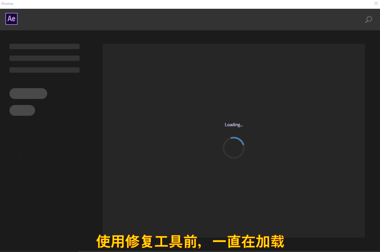Click the purple Ae badge in the header
Image resolution: width=380 pixels, height=252 pixels.
coord(11,19)
